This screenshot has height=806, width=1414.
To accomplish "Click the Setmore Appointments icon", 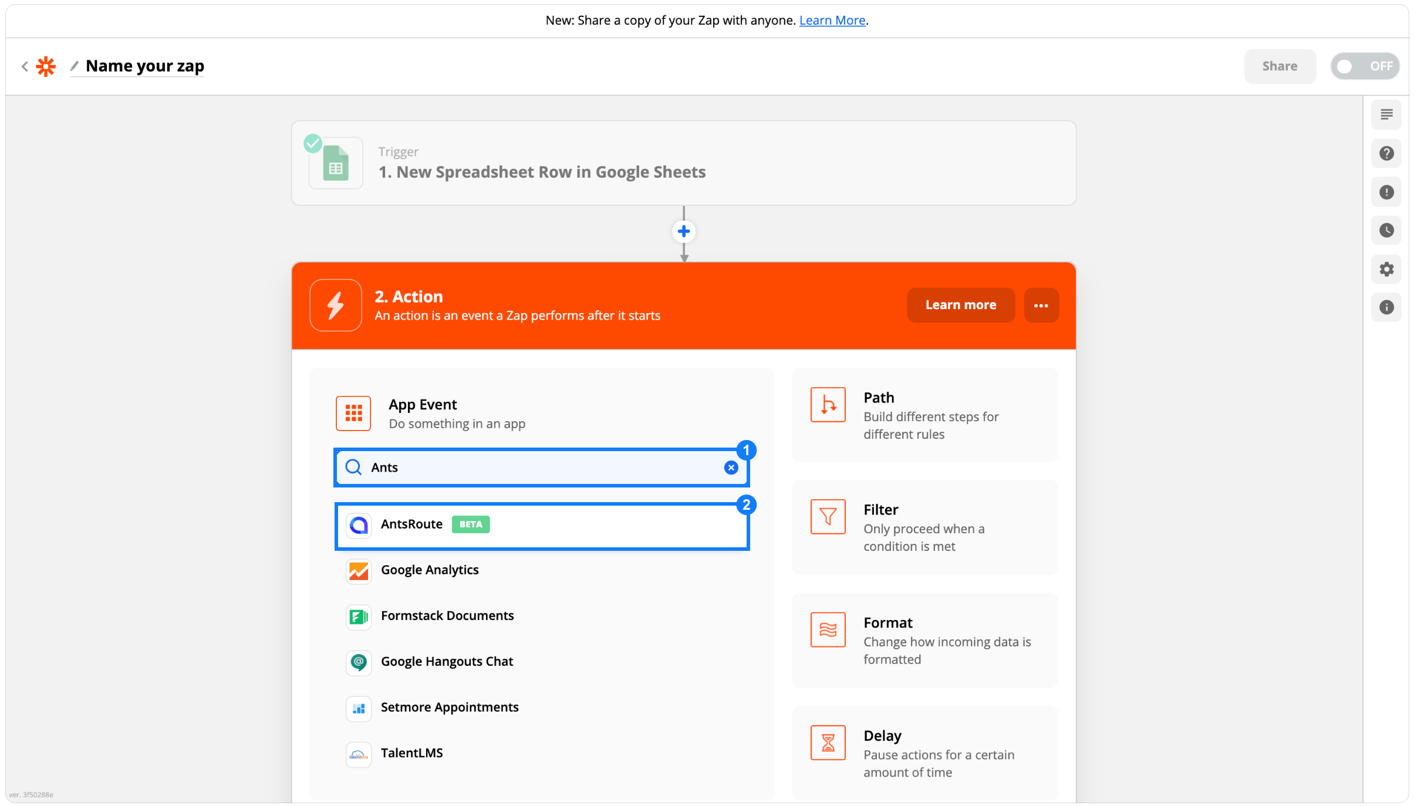I will coord(359,708).
